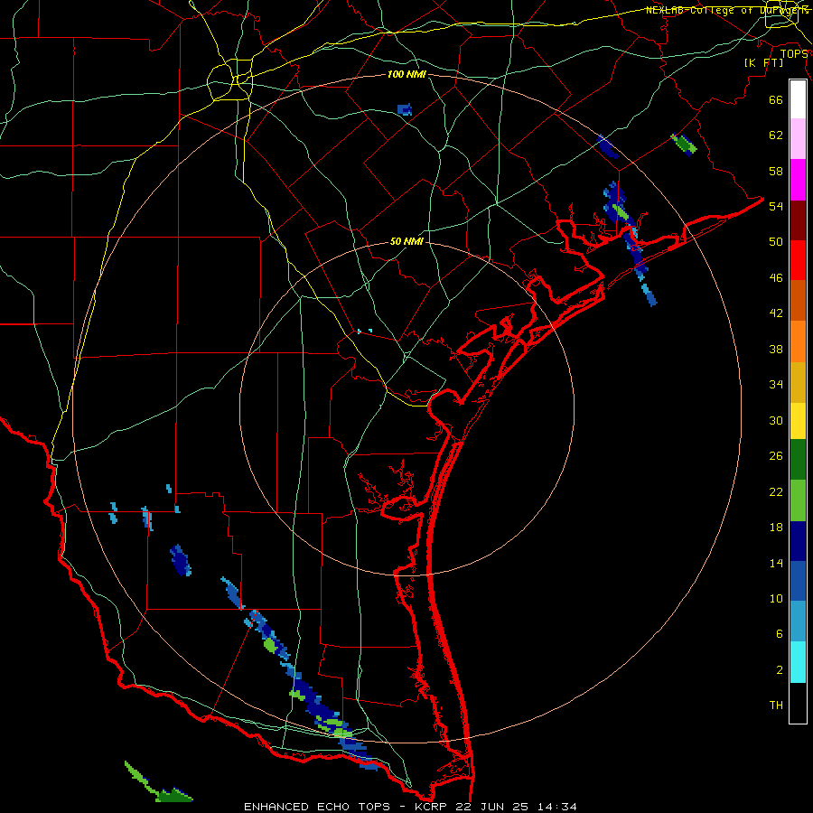The height and width of the screenshot is (813, 813).
Task: Click the legend value "42"
Action: [776, 313]
